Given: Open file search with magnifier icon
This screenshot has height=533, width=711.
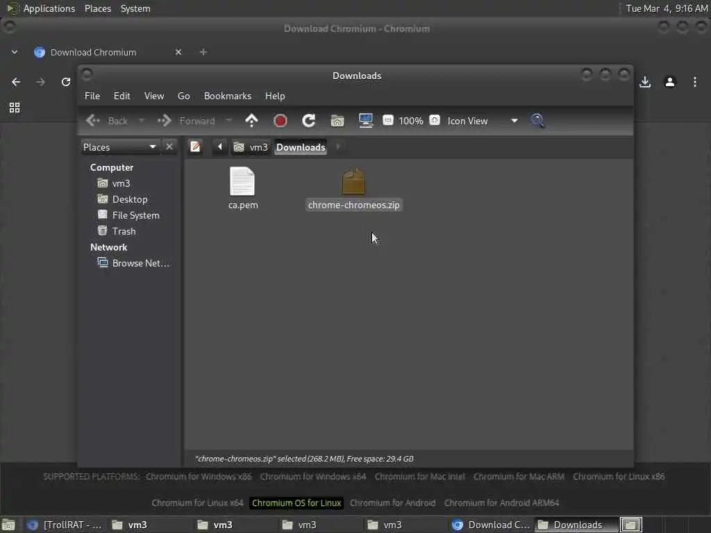Looking at the screenshot, I should pos(537,121).
